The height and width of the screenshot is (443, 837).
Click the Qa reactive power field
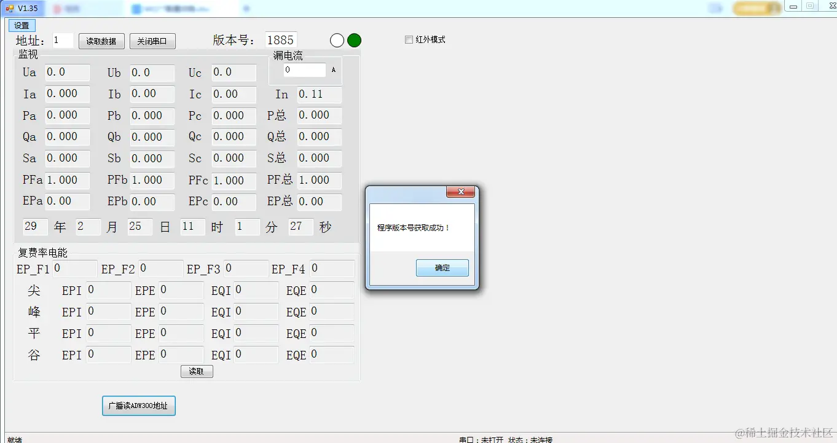(x=68, y=137)
